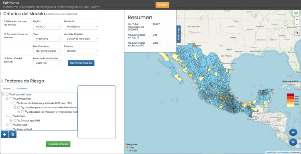This screenshot has width=301, height=154.
Task: Click the blue No Close category dot
Action: [127, 150]
